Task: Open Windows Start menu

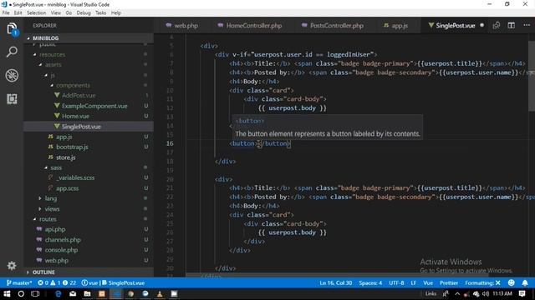Action: 7,294
